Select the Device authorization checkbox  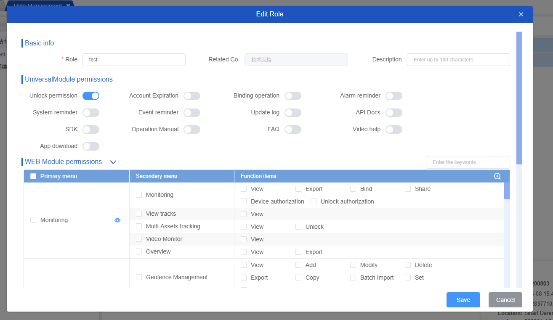pos(244,201)
